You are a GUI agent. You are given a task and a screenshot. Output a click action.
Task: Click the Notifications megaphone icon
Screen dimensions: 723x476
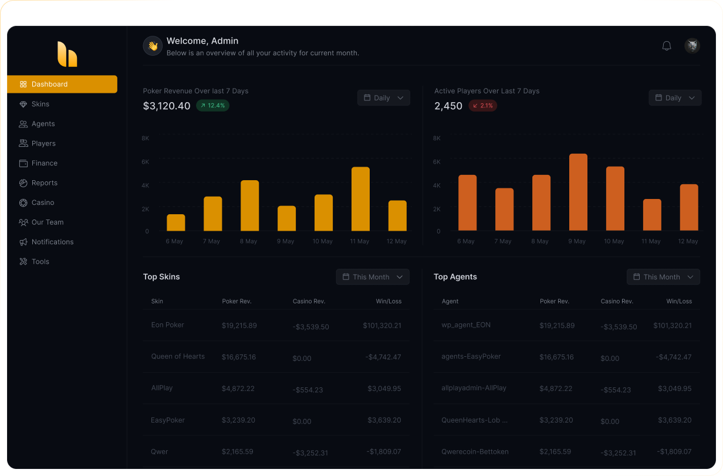click(x=23, y=242)
